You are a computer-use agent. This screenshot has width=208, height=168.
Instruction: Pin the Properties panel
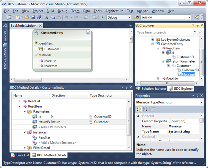[198, 96]
